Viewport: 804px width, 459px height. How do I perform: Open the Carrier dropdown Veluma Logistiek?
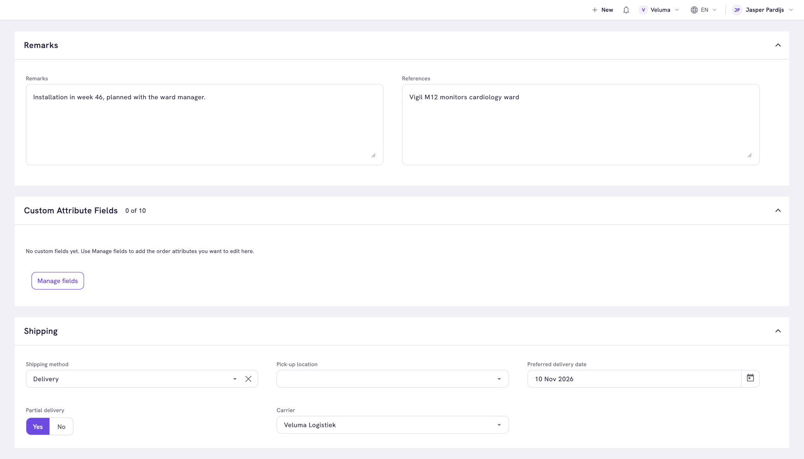(x=393, y=425)
